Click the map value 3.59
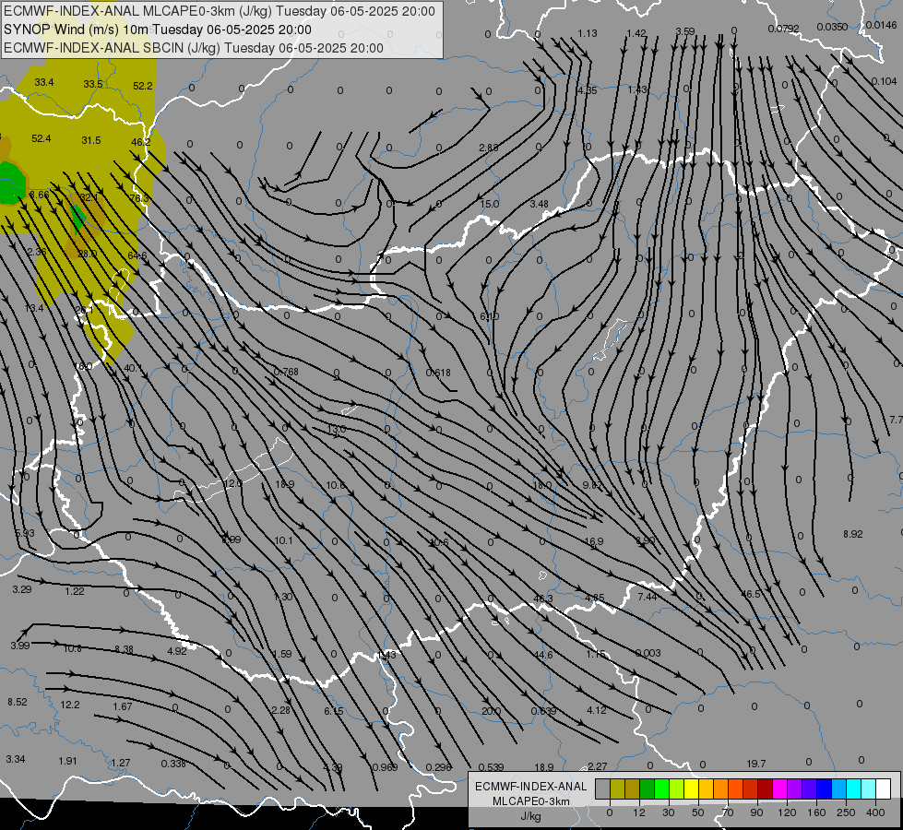Viewport: 903px width, 830px height. [x=685, y=31]
